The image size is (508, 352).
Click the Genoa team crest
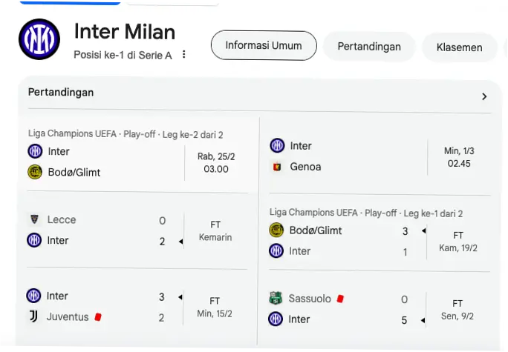277,167
